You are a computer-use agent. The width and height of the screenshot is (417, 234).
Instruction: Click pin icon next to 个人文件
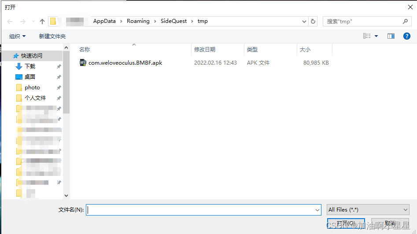(x=59, y=98)
